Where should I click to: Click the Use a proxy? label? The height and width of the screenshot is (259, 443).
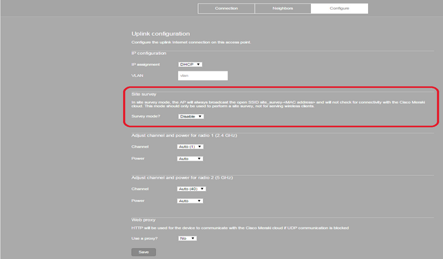pos(144,238)
